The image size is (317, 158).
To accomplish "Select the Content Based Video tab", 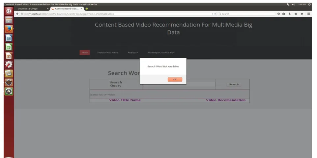I will coord(67,9).
